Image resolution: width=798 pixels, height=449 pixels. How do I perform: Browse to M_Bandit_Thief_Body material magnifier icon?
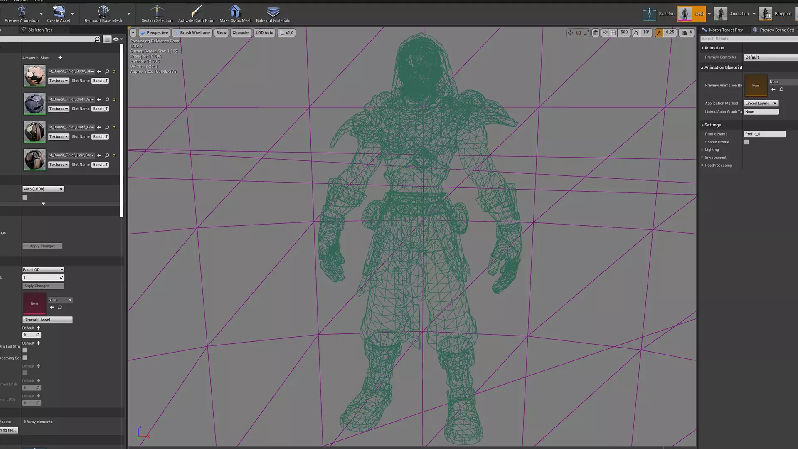click(x=107, y=72)
